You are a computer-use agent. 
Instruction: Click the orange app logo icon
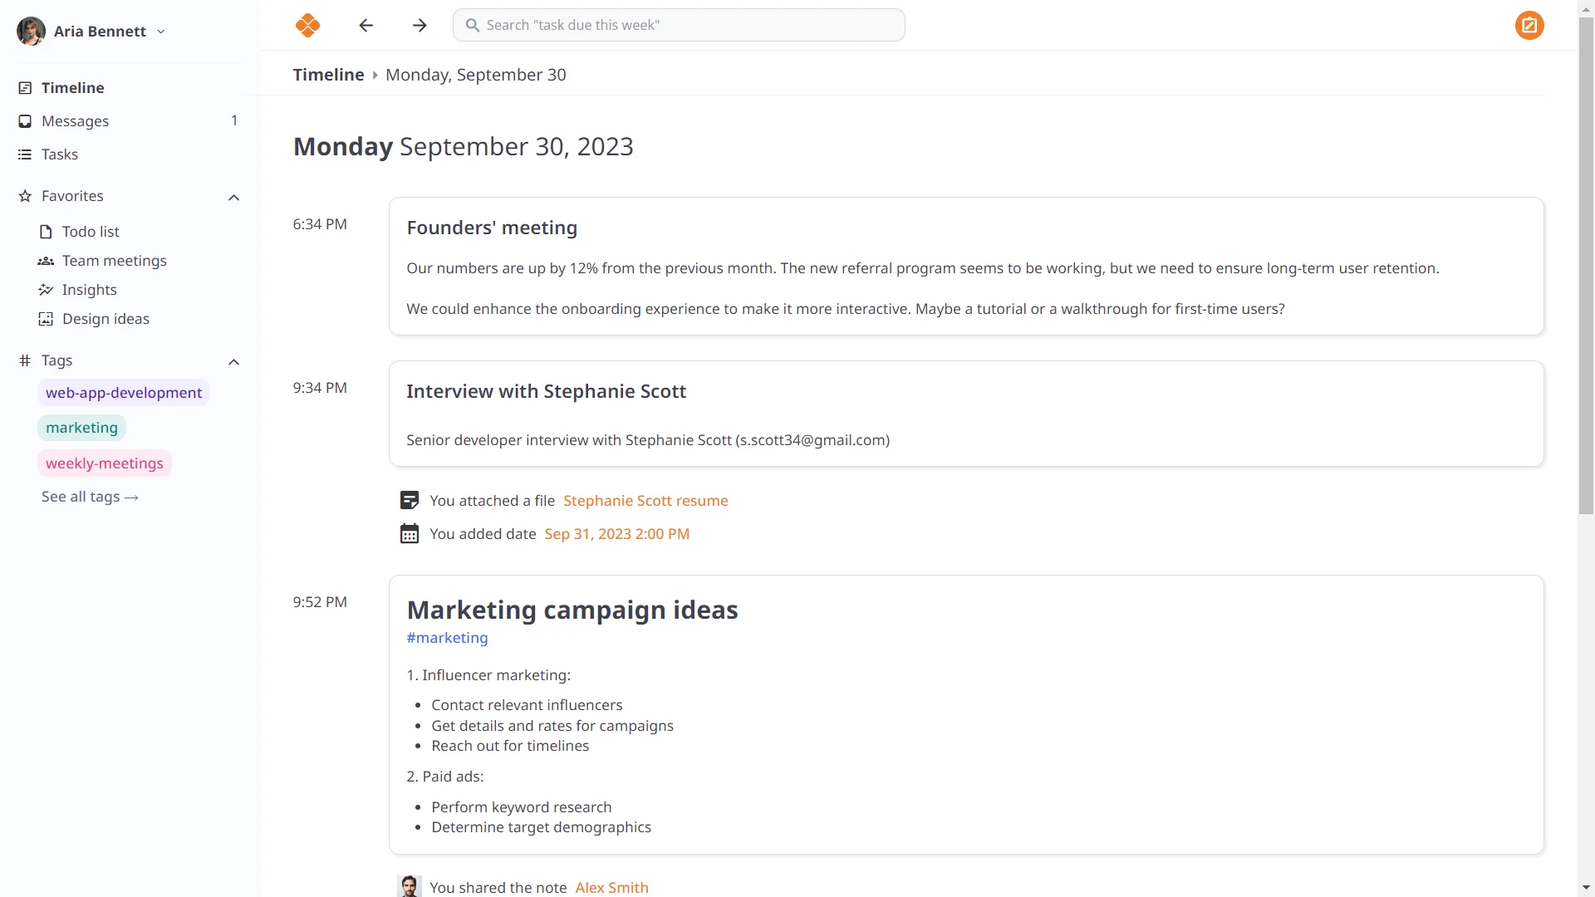tap(307, 25)
